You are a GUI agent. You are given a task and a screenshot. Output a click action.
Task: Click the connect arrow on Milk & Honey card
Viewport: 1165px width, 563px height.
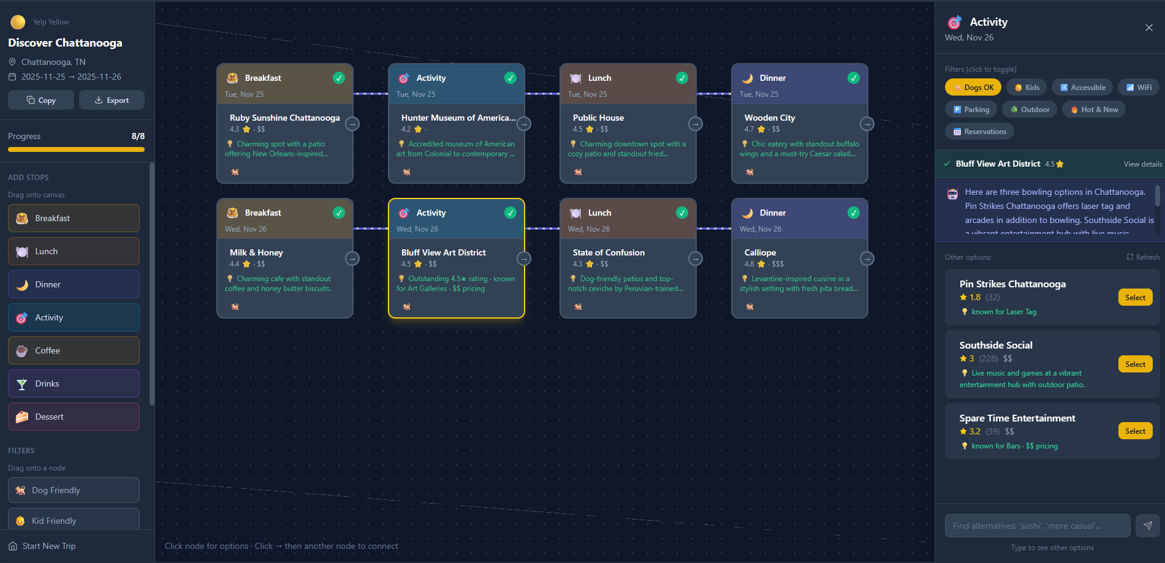click(x=352, y=259)
